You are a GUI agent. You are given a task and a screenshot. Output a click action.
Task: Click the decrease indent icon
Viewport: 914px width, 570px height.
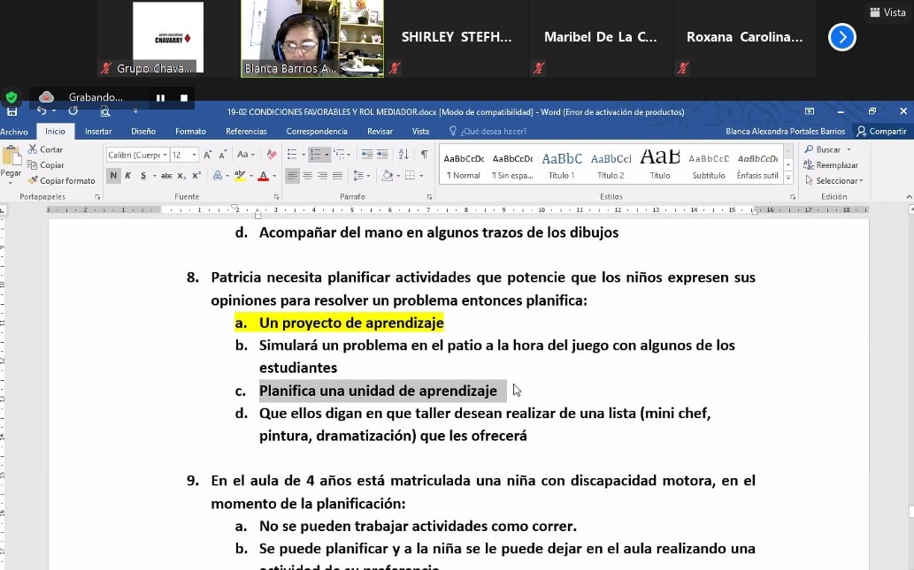[366, 155]
